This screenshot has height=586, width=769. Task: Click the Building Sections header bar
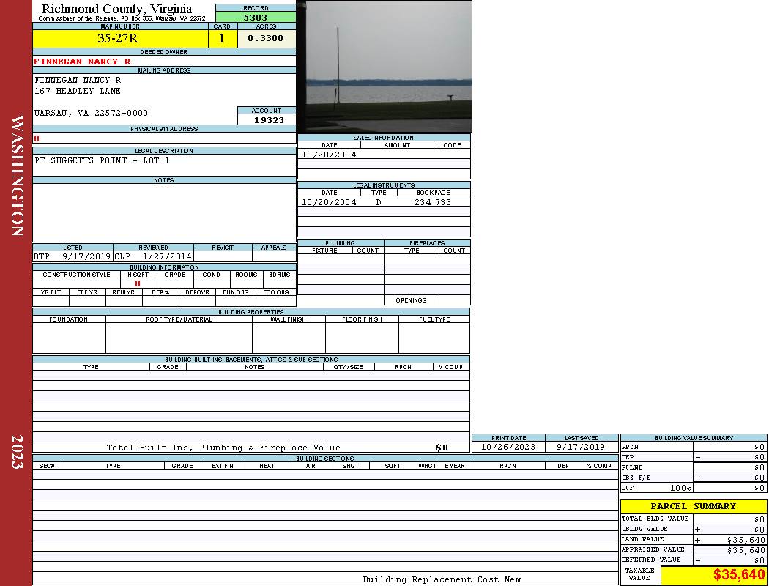(324, 459)
